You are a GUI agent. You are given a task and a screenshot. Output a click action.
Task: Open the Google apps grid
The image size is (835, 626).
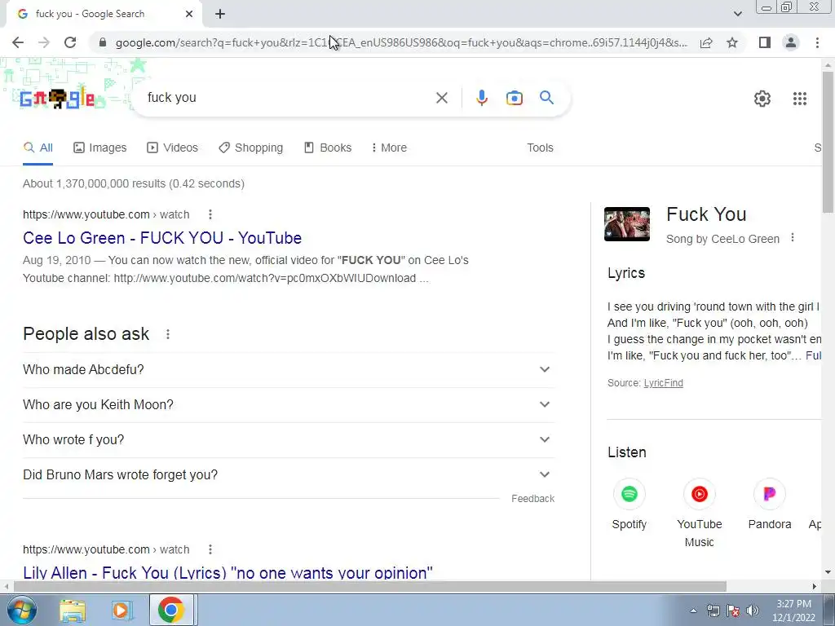(799, 99)
